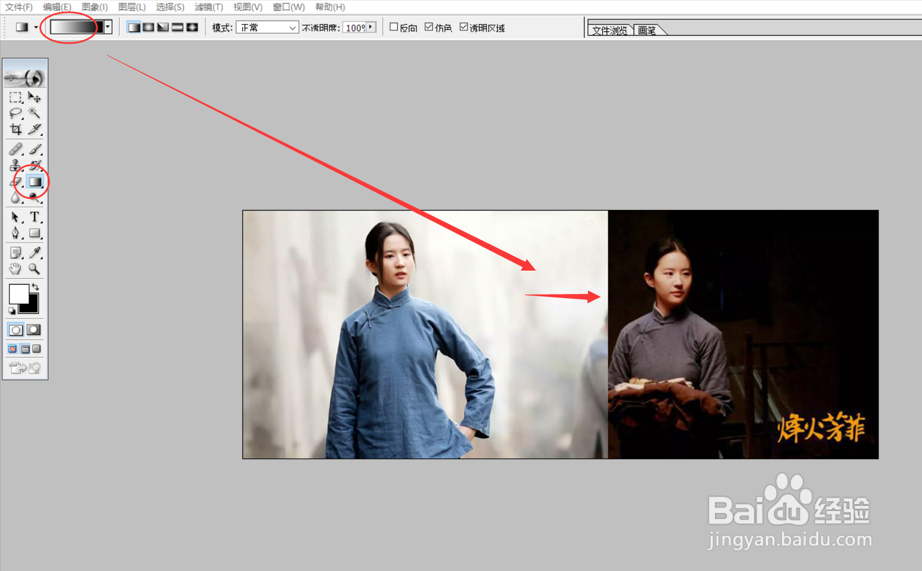Reset default foreground and background colors
Image resolution: width=922 pixels, height=571 pixels.
pos(12,311)
